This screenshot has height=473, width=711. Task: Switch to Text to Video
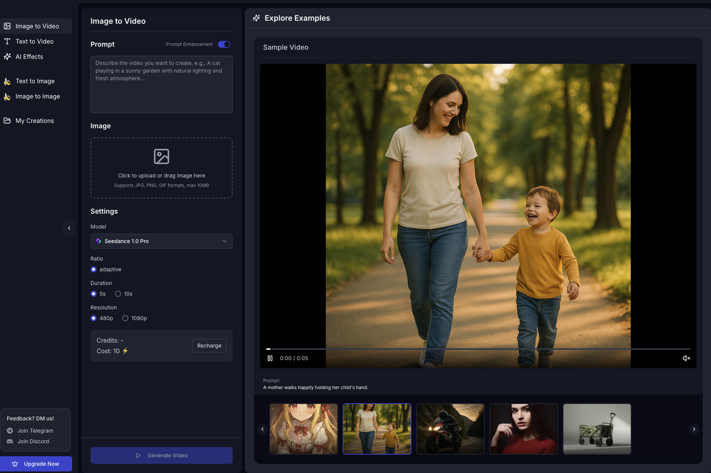[34, 41]
